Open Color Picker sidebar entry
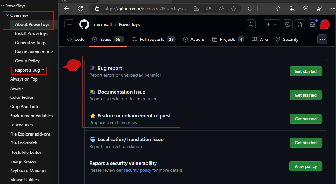336x184 pixels. tap(22, 98)
